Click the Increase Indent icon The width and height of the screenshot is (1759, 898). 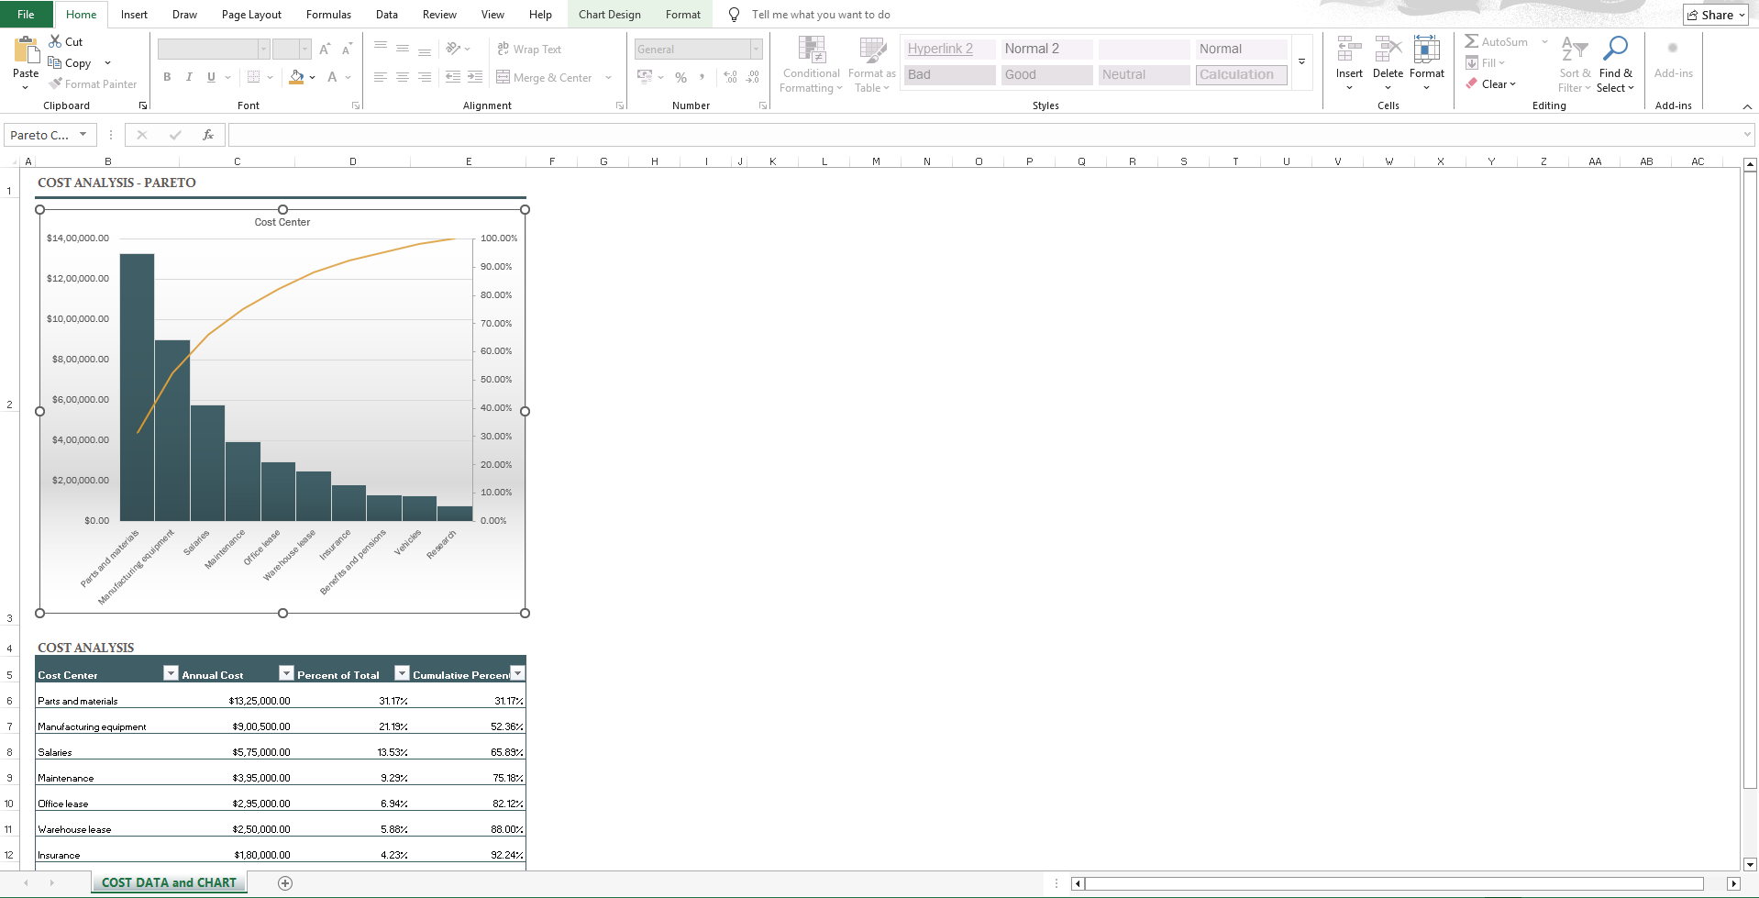pos(475,77)
